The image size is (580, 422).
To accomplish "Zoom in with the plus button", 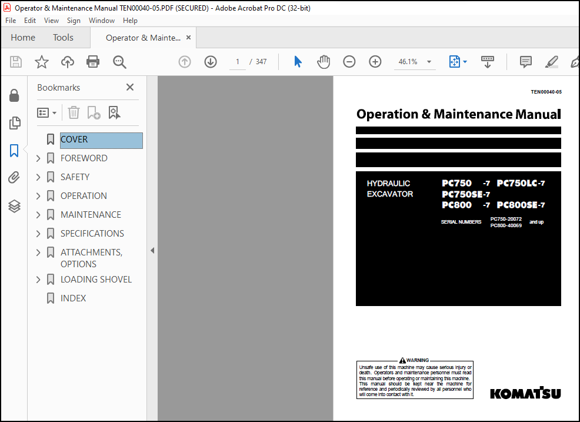I will pos(375,62).
